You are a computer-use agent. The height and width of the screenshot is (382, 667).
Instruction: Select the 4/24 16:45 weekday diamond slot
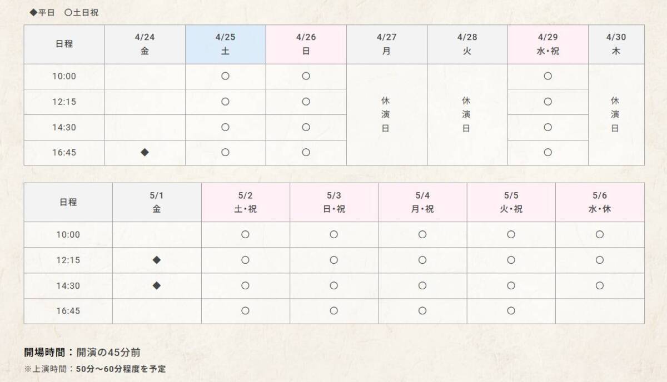coord(145,153)
